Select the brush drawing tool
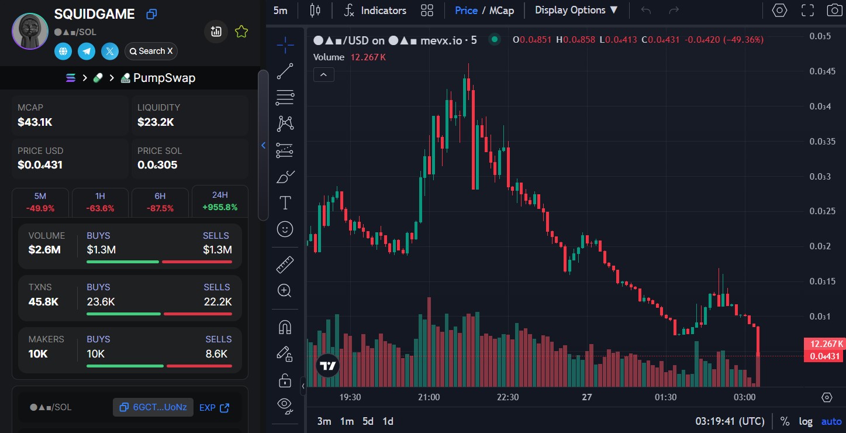The image size is (846, 433). pos(285,177)
